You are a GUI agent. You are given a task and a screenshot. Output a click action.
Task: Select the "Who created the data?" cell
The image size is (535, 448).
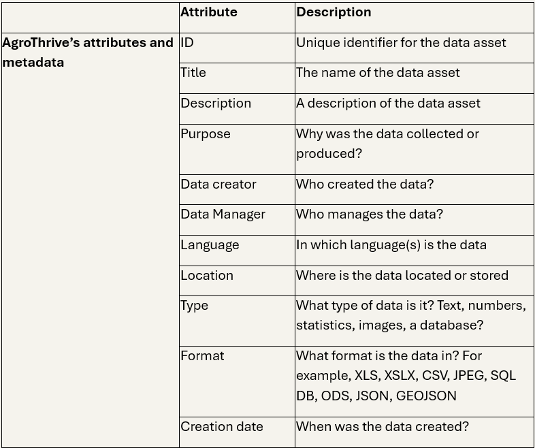tap(365, 185)
